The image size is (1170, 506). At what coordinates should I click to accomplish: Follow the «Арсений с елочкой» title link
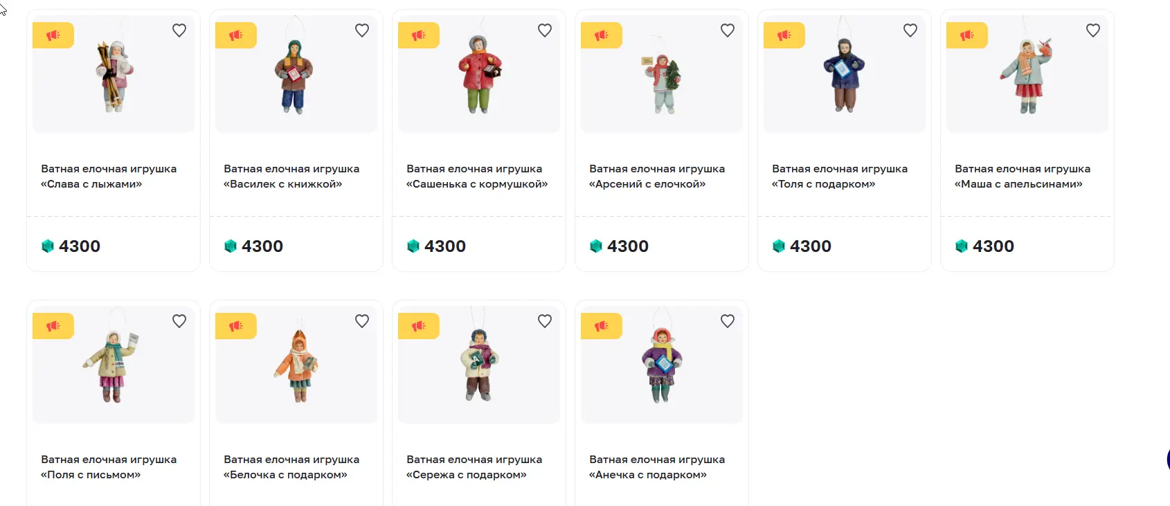(657, 177)
